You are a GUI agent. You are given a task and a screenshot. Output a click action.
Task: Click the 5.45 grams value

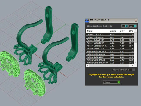point(112,40)
